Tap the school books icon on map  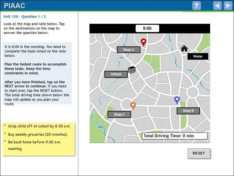click(x=131, y=70)
